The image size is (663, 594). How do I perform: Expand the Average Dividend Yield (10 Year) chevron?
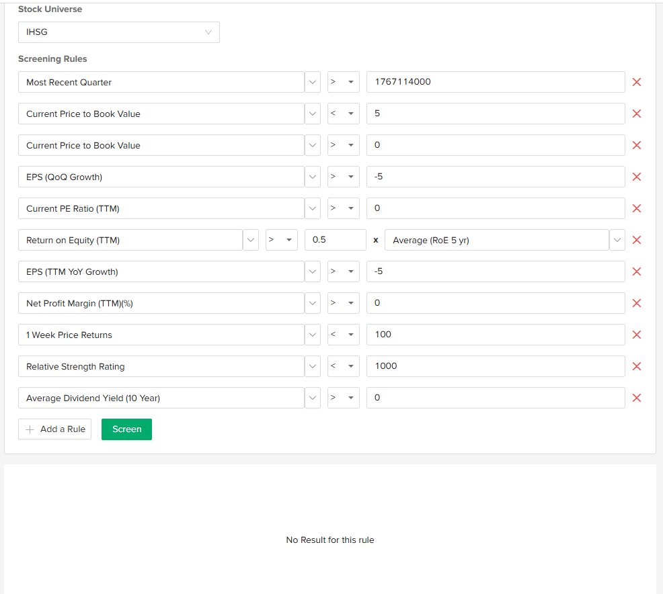tap(313, 398)
